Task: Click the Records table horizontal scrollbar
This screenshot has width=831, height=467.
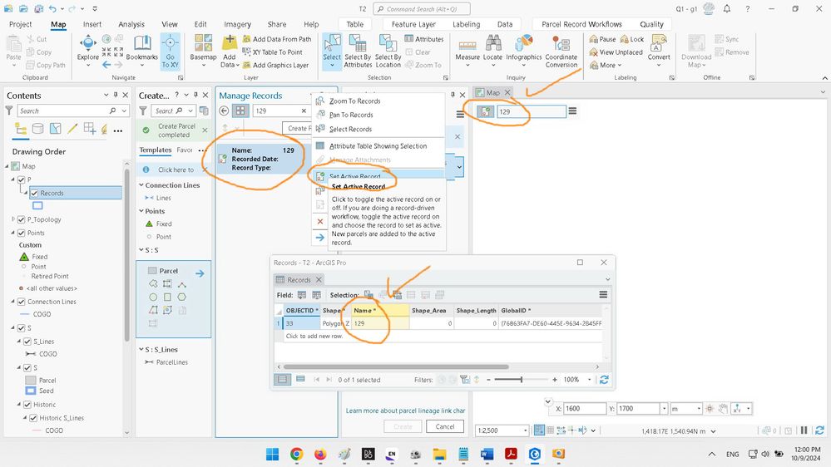Action: [396, 366]
